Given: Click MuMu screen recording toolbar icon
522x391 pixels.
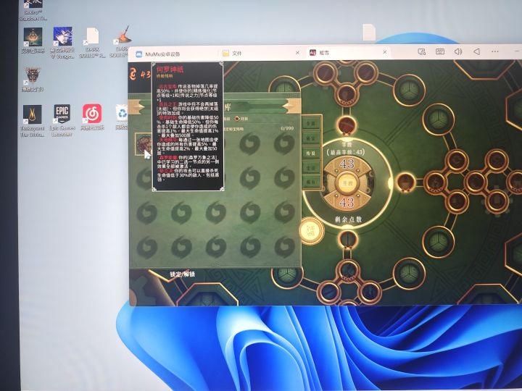Looking at the screenshot, I should (422, 51).
